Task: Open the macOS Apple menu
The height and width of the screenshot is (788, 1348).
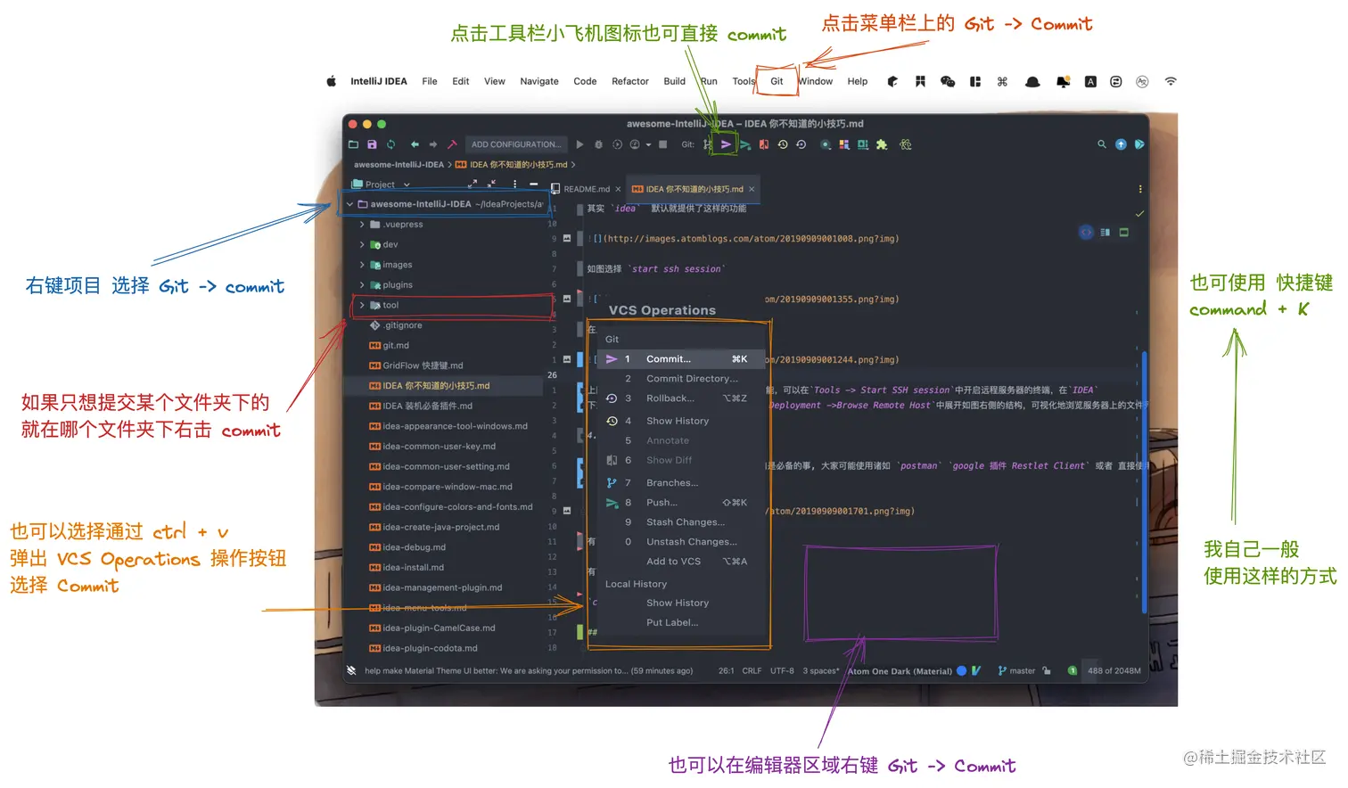Action: 331,81
